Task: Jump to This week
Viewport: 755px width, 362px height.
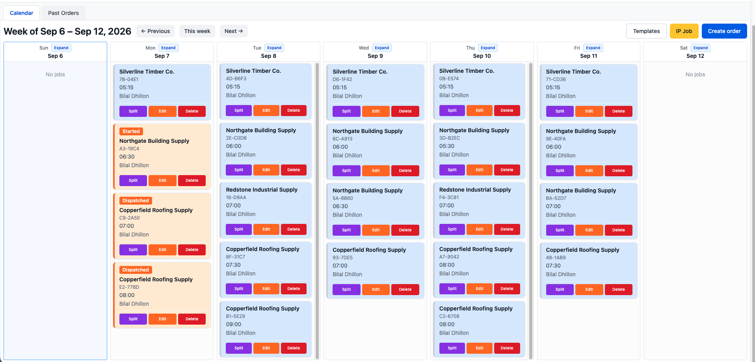Action: [197, 31]
